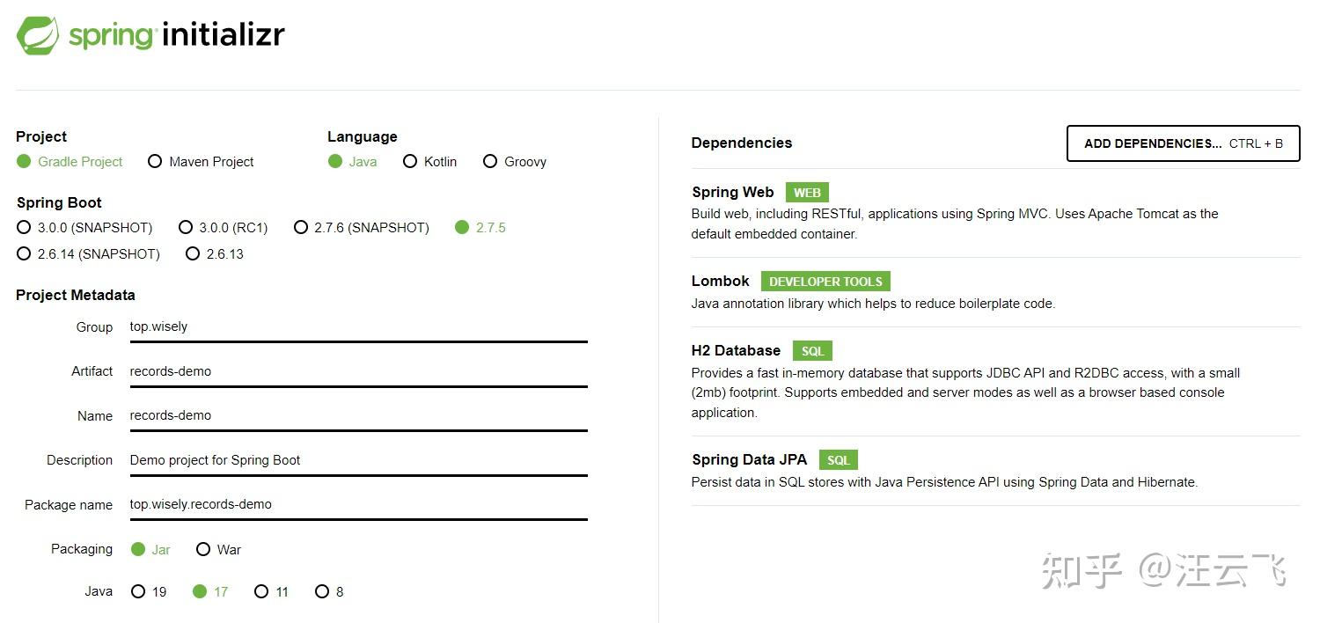
Task: Select Java version 19
Action: click(x=138, y=592)
